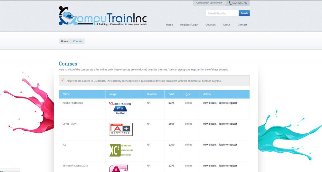Viewport: 322px width, 172px height.
Task: Click login to register for CompTia A+
Action: [x=228, y=124]
